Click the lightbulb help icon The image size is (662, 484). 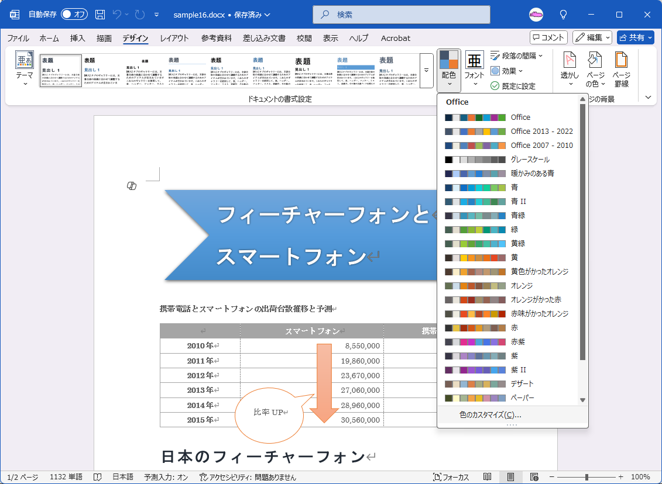563,15
